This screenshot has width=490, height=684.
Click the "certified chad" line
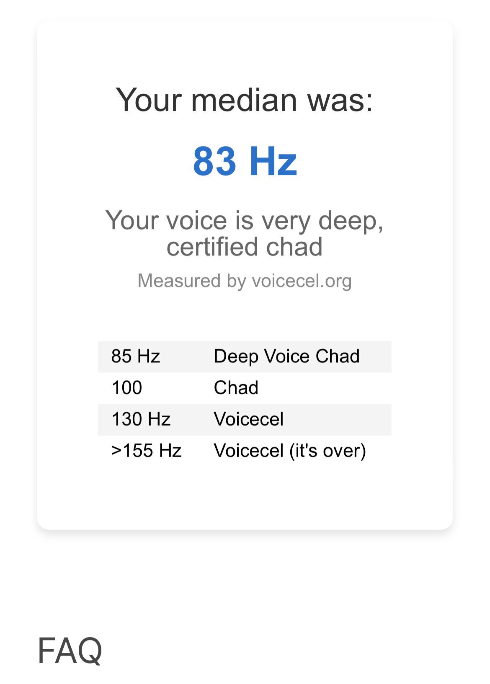pyautogui.click(x=245, y=247)
